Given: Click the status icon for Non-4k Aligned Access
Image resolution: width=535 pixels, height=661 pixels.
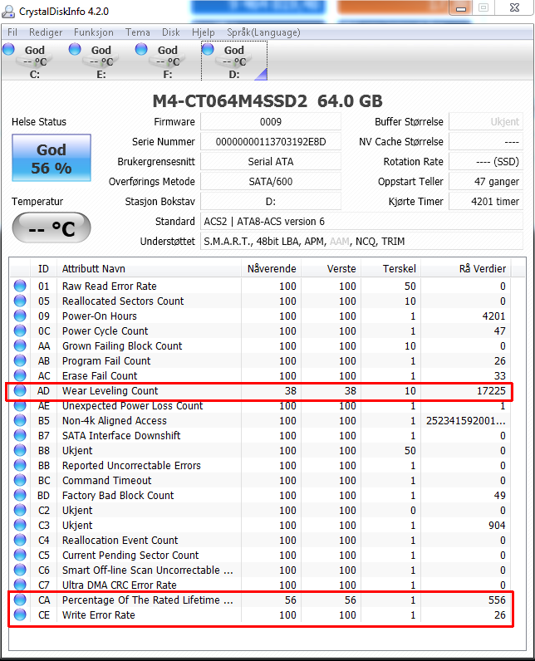Looking at the screenshot, I should coord(20,420).
